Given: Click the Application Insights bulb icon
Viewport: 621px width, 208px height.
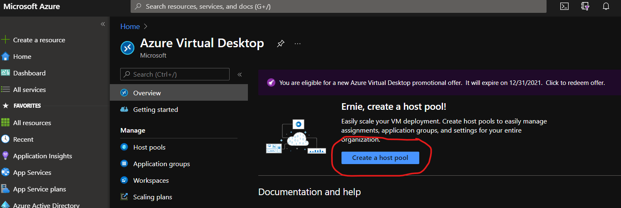Looking at the screenshot, I should (x=5, y=156).
